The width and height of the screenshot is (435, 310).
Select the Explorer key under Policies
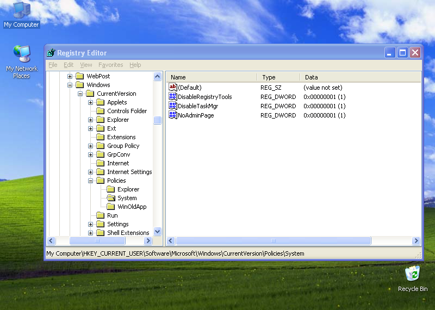tap(128, 189)
